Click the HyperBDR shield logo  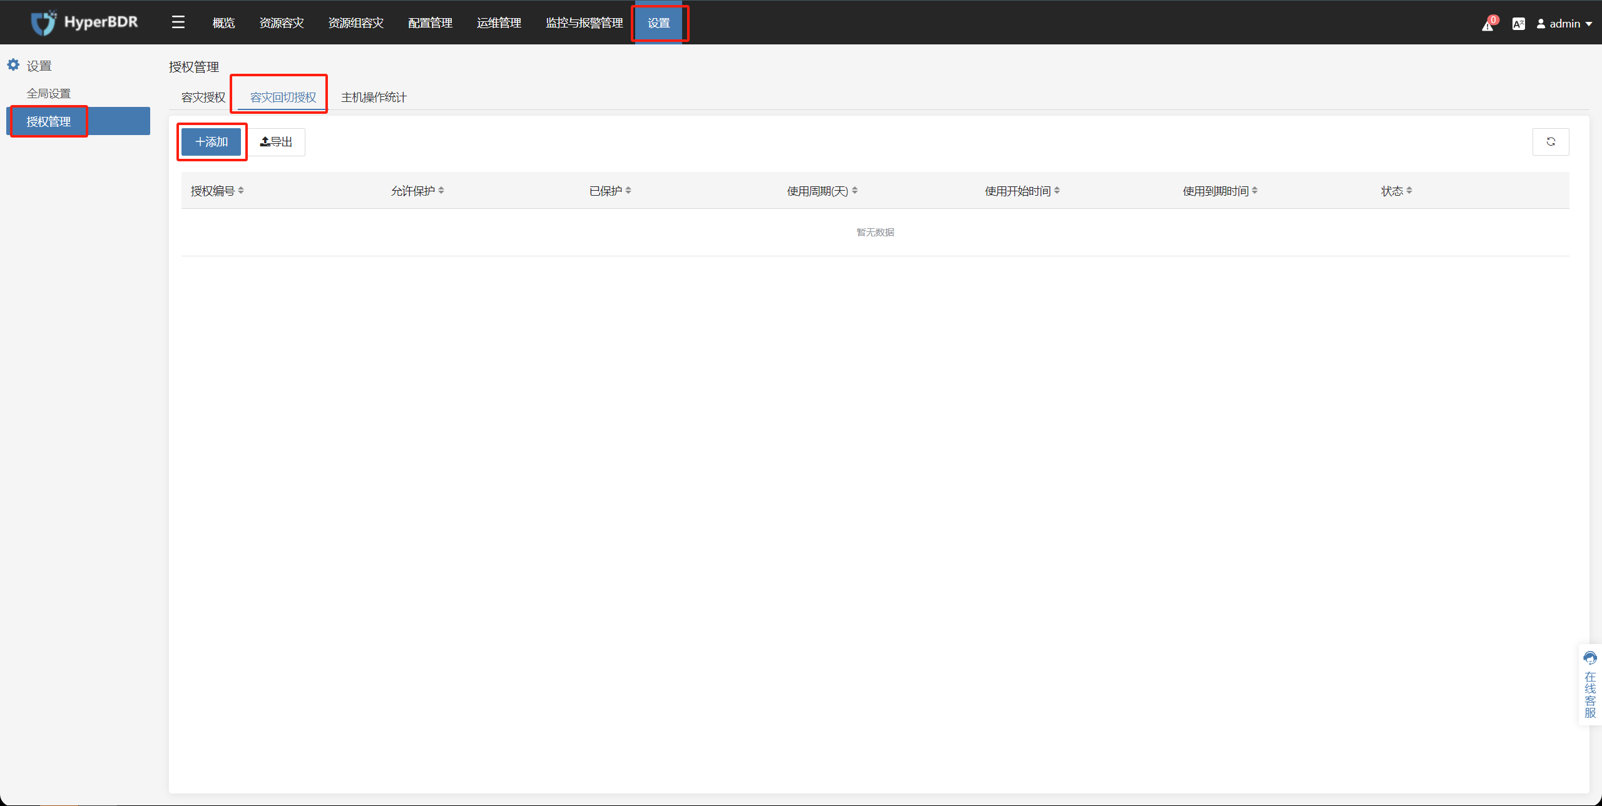[x=44, y=23]
